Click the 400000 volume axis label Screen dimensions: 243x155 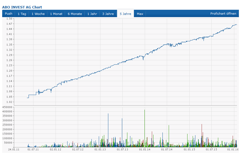7,111
